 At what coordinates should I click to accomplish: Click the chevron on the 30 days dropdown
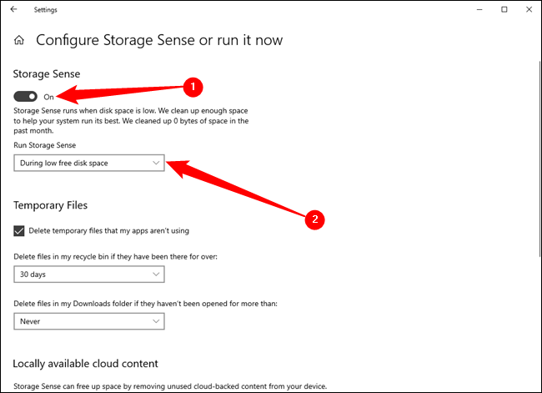coord(156,275)
